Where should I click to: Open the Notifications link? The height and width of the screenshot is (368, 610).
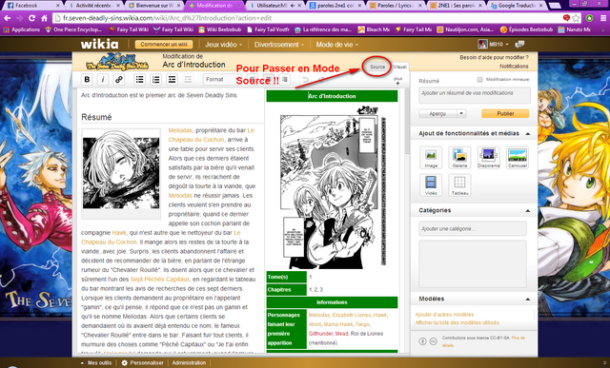514,67
